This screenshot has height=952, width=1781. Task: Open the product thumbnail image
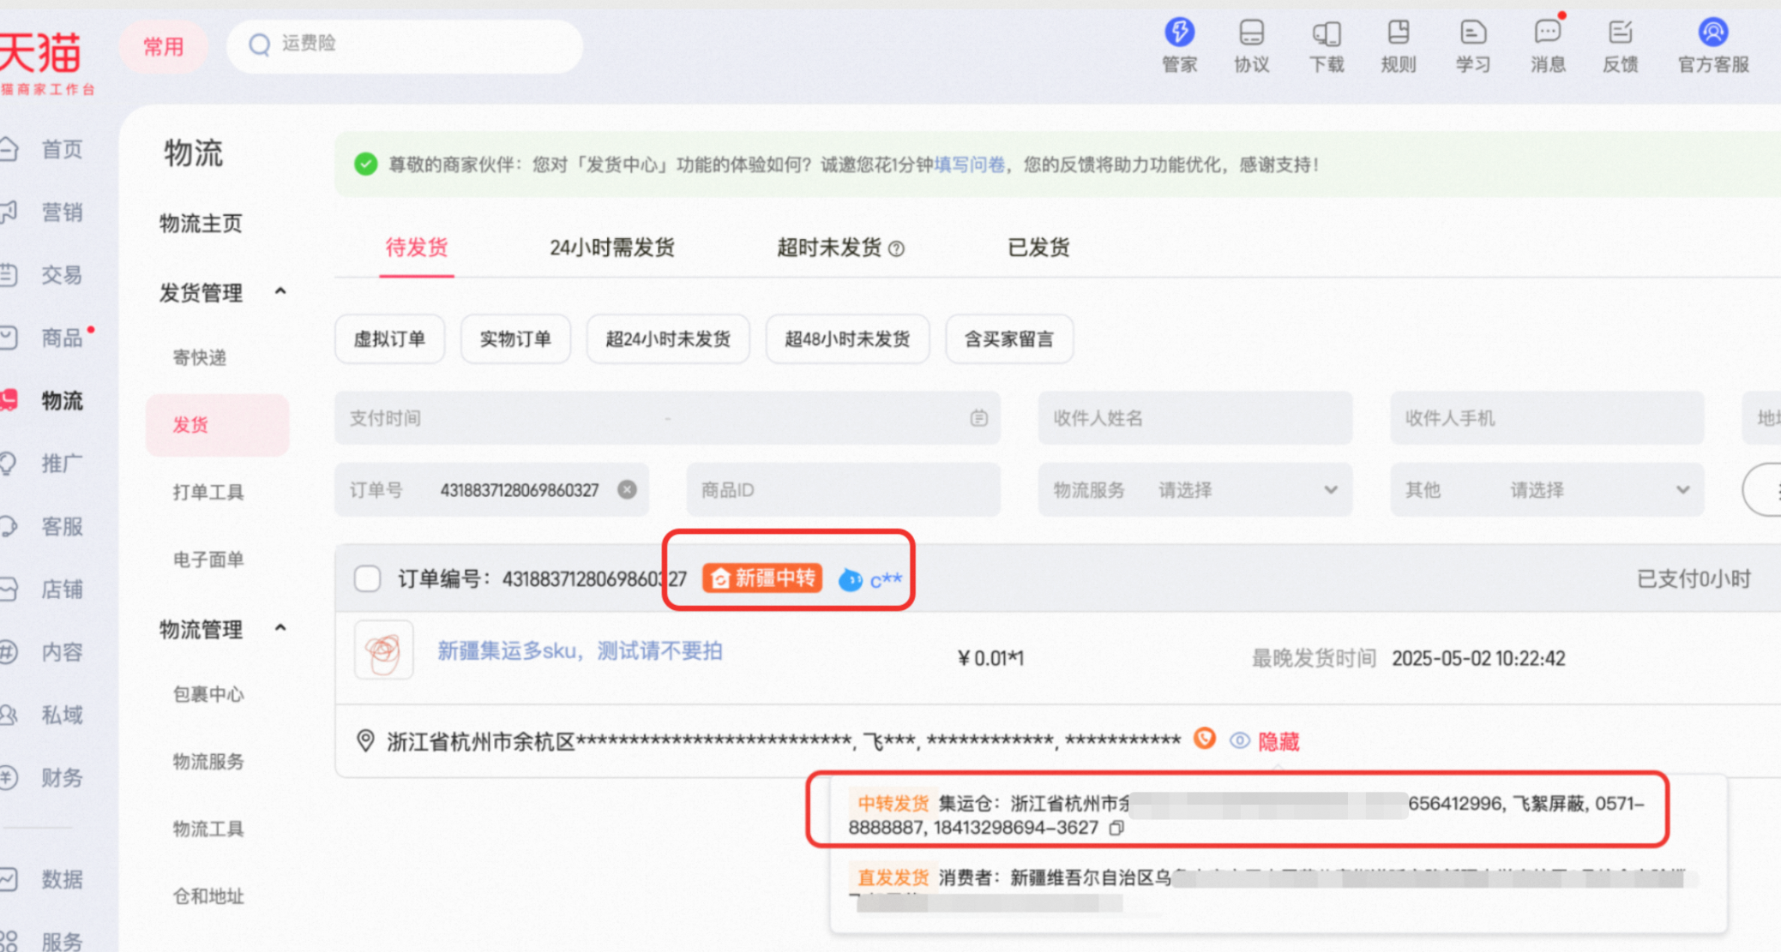tap(383, 650)
